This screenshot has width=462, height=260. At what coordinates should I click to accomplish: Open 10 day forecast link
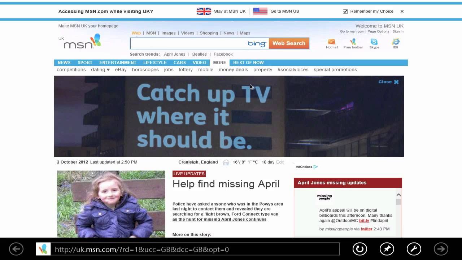pos(268,162)
